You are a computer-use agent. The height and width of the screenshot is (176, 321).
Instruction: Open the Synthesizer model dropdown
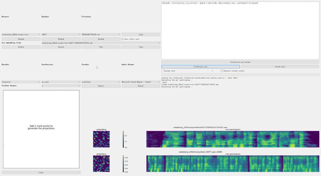pyautogui.click(x=61, y=82)
